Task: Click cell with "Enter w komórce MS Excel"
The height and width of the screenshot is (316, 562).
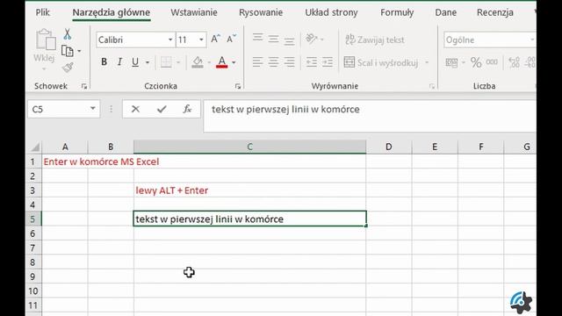Action: 101,162
